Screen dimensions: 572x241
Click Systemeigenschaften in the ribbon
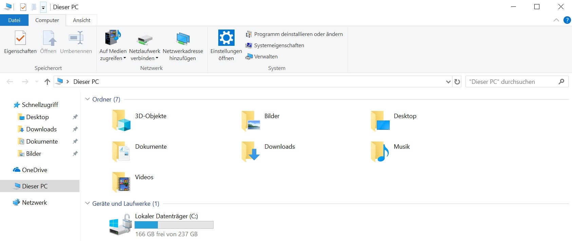click(x=279, y=45)
